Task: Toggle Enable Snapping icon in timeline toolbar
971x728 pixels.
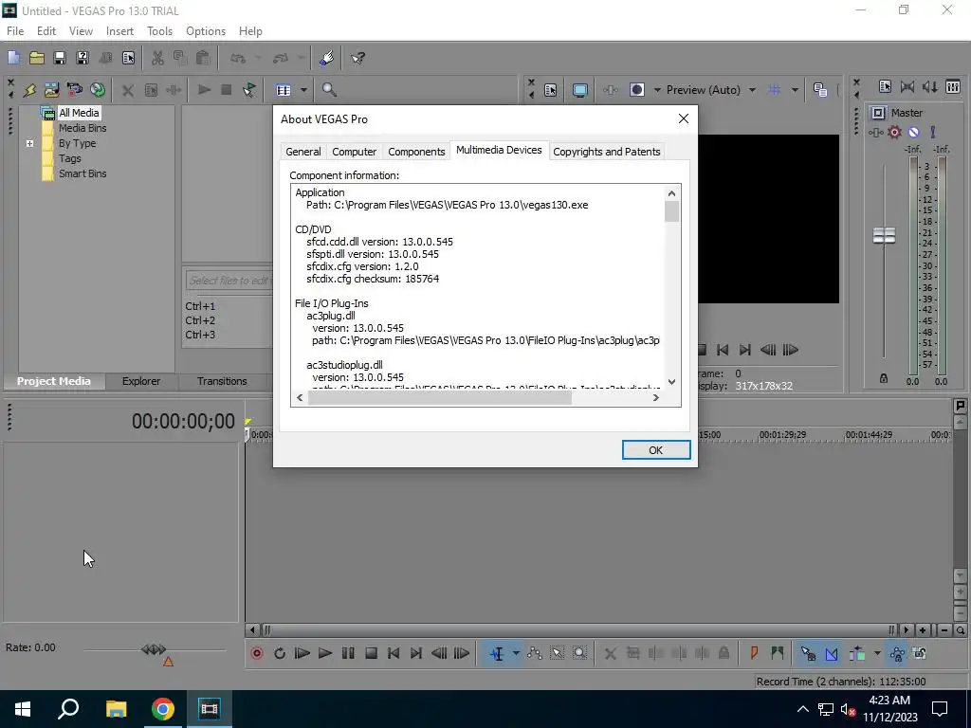Action: pyautogui.click(x=808, y=653)
